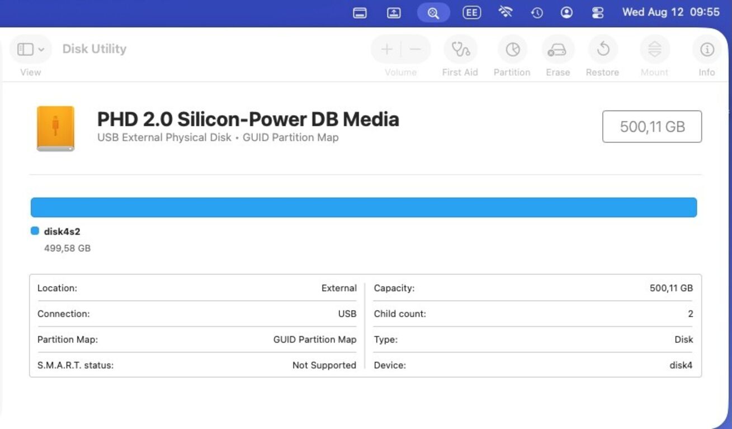Screen dimensions: 732x429
Task: Click the 500,11 GB value in Capacity row
Action: 671,288
